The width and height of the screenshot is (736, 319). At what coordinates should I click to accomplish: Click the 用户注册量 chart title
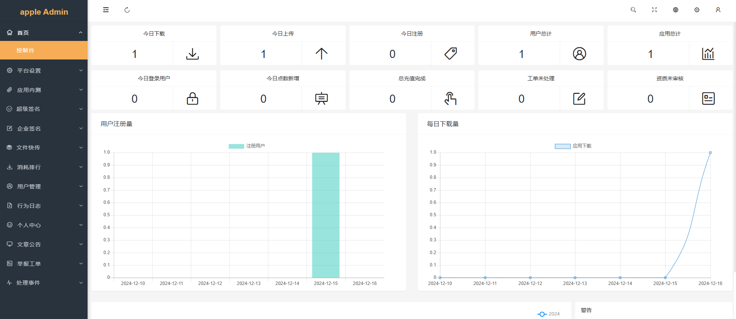[116, 124]
